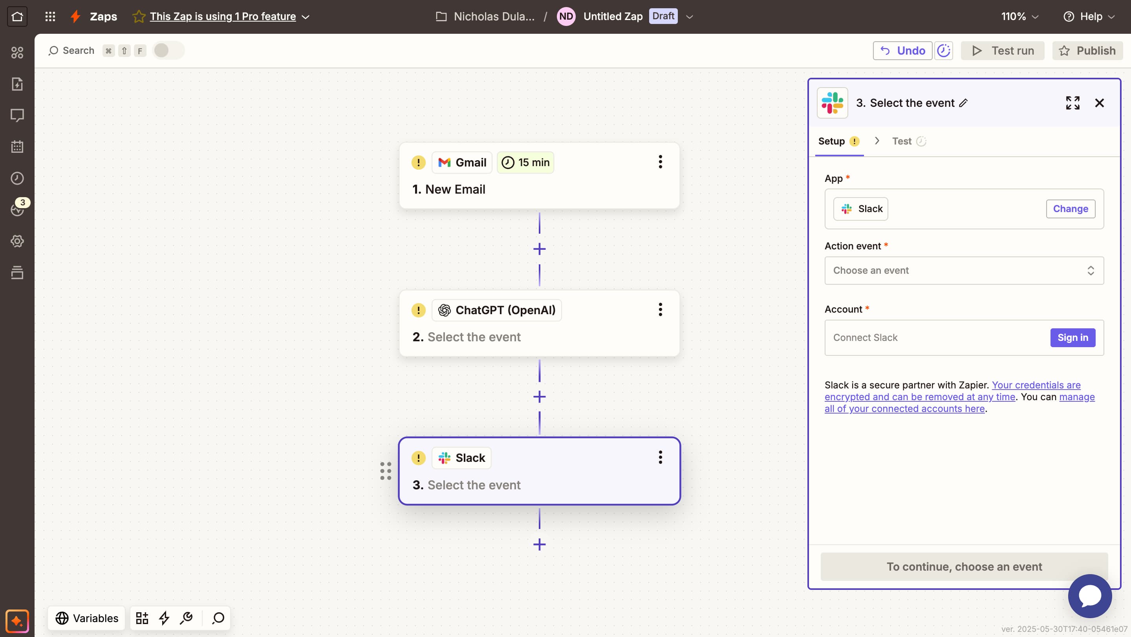1131x637 pixels.
Task: Expand the step panel to fullscreen
Action: click(1072, 103)
